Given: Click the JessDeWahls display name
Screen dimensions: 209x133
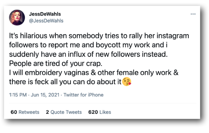Looking at the screenshot, I should tap(45, 14).
